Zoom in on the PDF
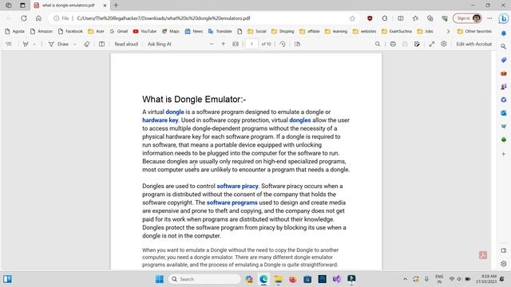The height and width of the screenshot is (287, 511). pos(224,44)
